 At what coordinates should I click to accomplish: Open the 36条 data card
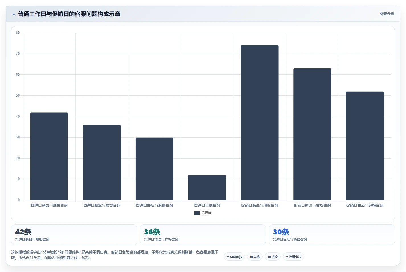(x=203, y=235)
